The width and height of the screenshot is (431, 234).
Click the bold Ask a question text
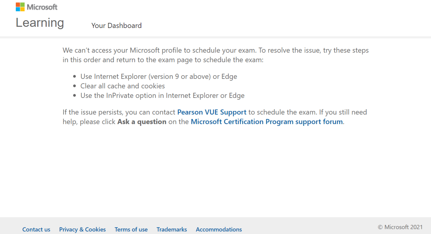[x=142, y=122]
